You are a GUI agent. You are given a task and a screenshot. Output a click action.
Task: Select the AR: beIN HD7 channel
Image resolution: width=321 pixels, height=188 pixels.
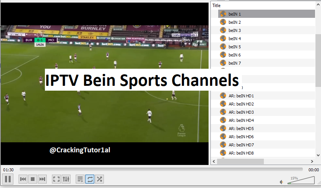(x=266, y=145)
